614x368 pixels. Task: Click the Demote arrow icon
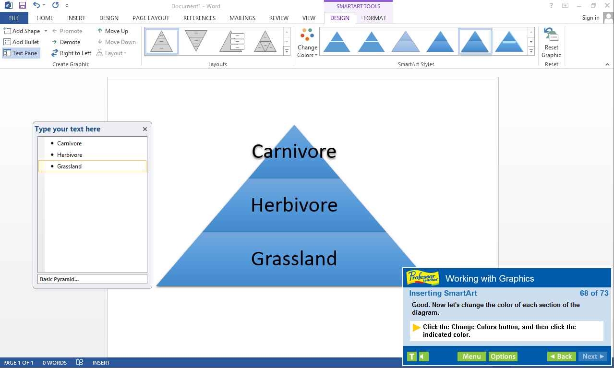point(55,42)
